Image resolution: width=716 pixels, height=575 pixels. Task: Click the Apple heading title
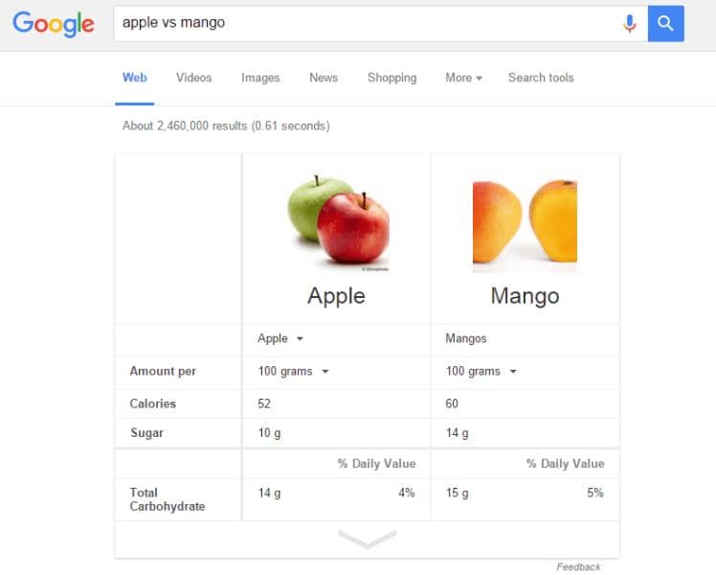336,296
